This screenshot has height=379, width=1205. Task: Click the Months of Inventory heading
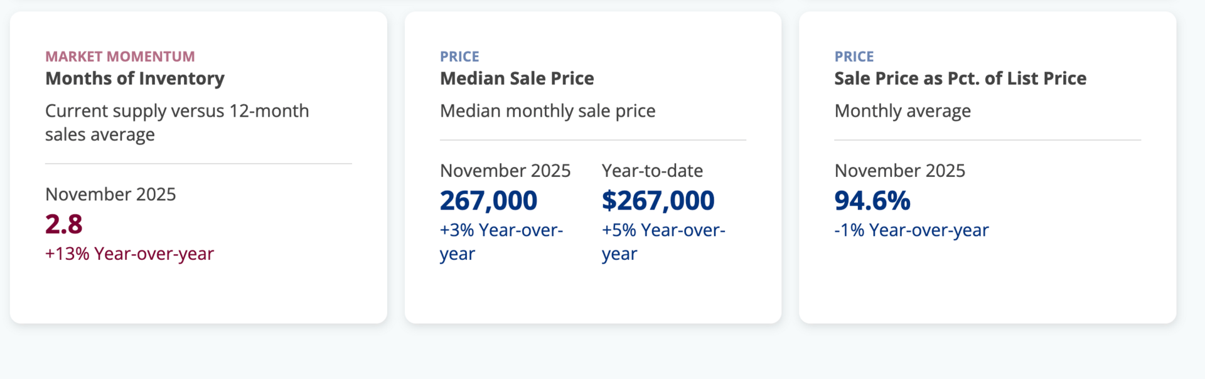(x=135, y=78)
